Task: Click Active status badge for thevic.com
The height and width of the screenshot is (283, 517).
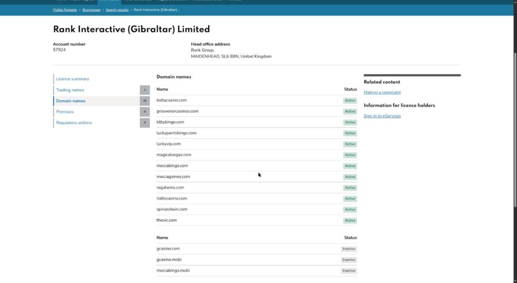Action: coord(350,220)
